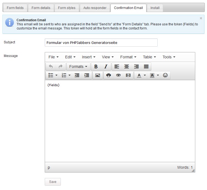
Task: Justify the text alignment
Action: click(x=146, y=67)
